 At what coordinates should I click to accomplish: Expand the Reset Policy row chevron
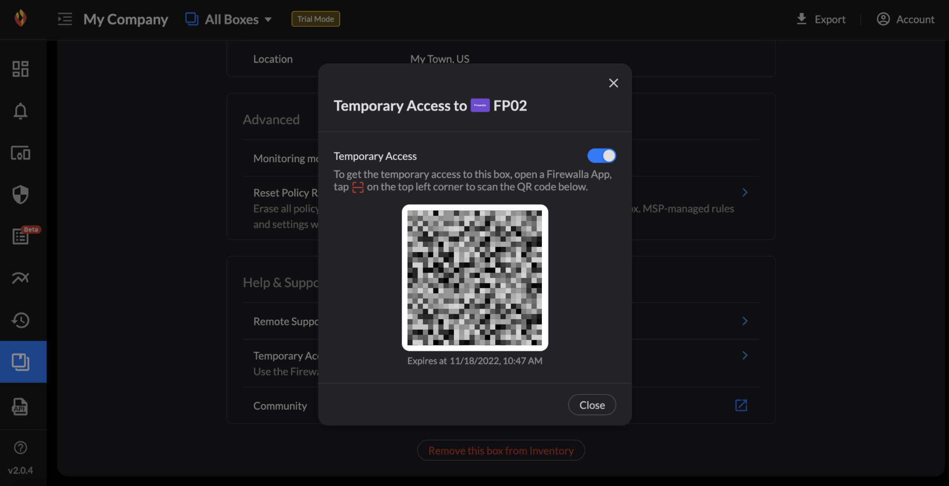click(x=745, y=193)
